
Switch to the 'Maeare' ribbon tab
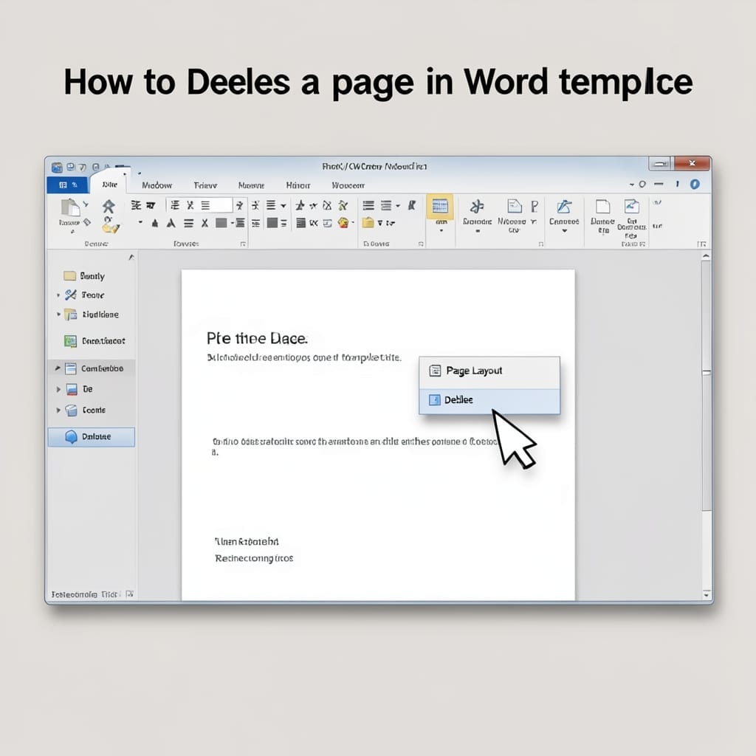tap(251, 185)
